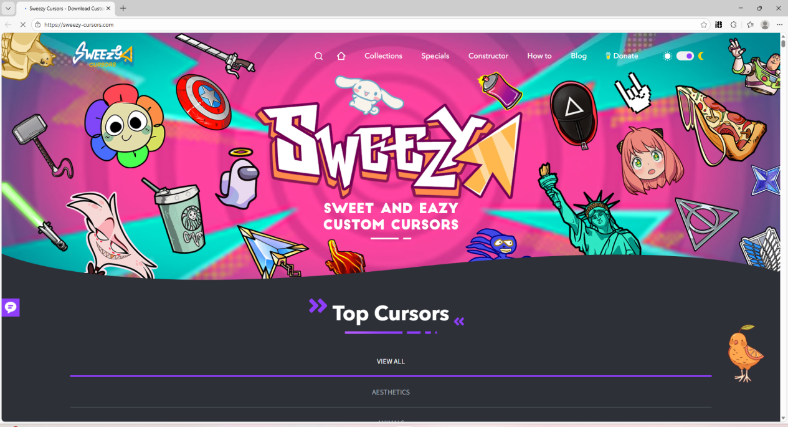This screenshot has width=788, height=427.
Task: Open the browser profile avatar icon
Action: click(765, 25)
